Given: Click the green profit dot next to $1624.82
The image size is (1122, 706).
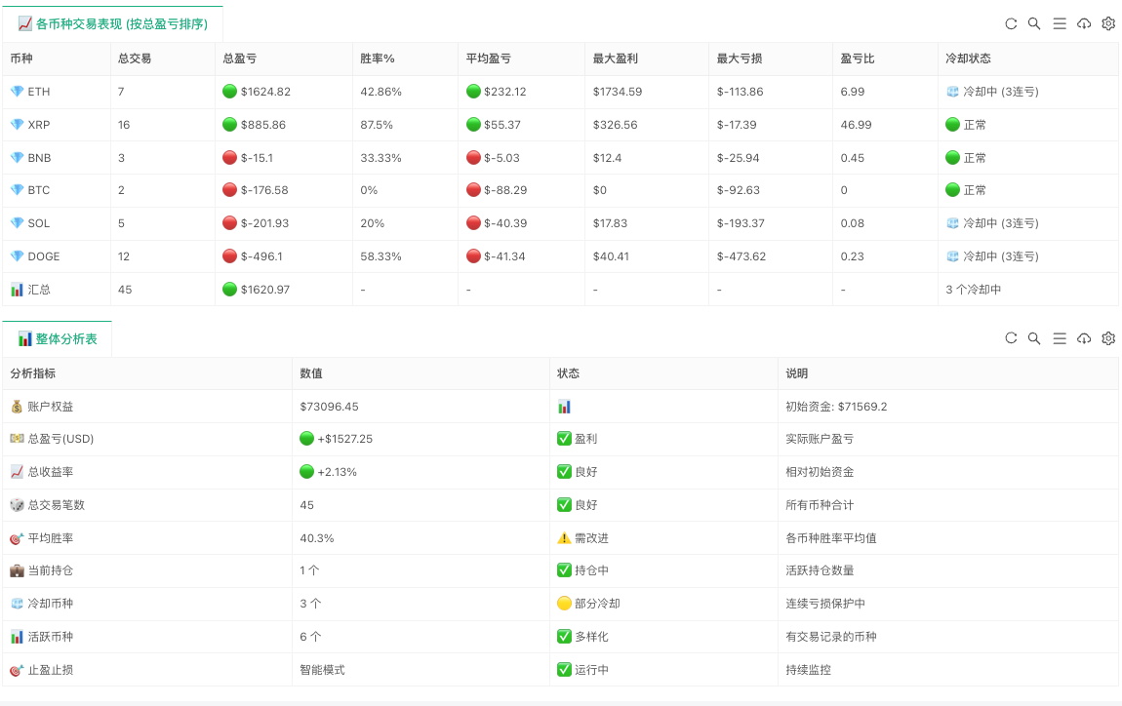Looking at the screenshot, I should click(x=230, y=91).
